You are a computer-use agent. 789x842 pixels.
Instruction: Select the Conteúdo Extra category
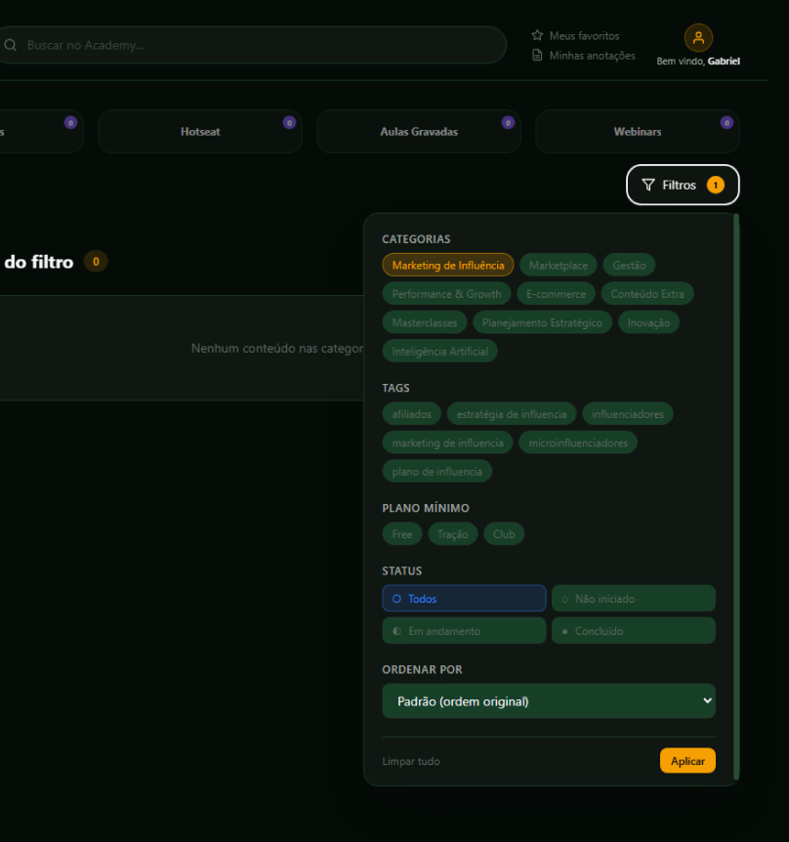[647, 294]
